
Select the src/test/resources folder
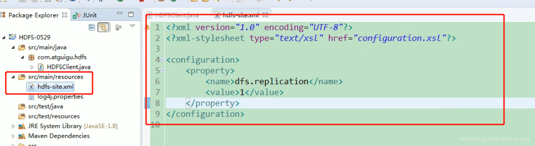[x=54, y=116]
